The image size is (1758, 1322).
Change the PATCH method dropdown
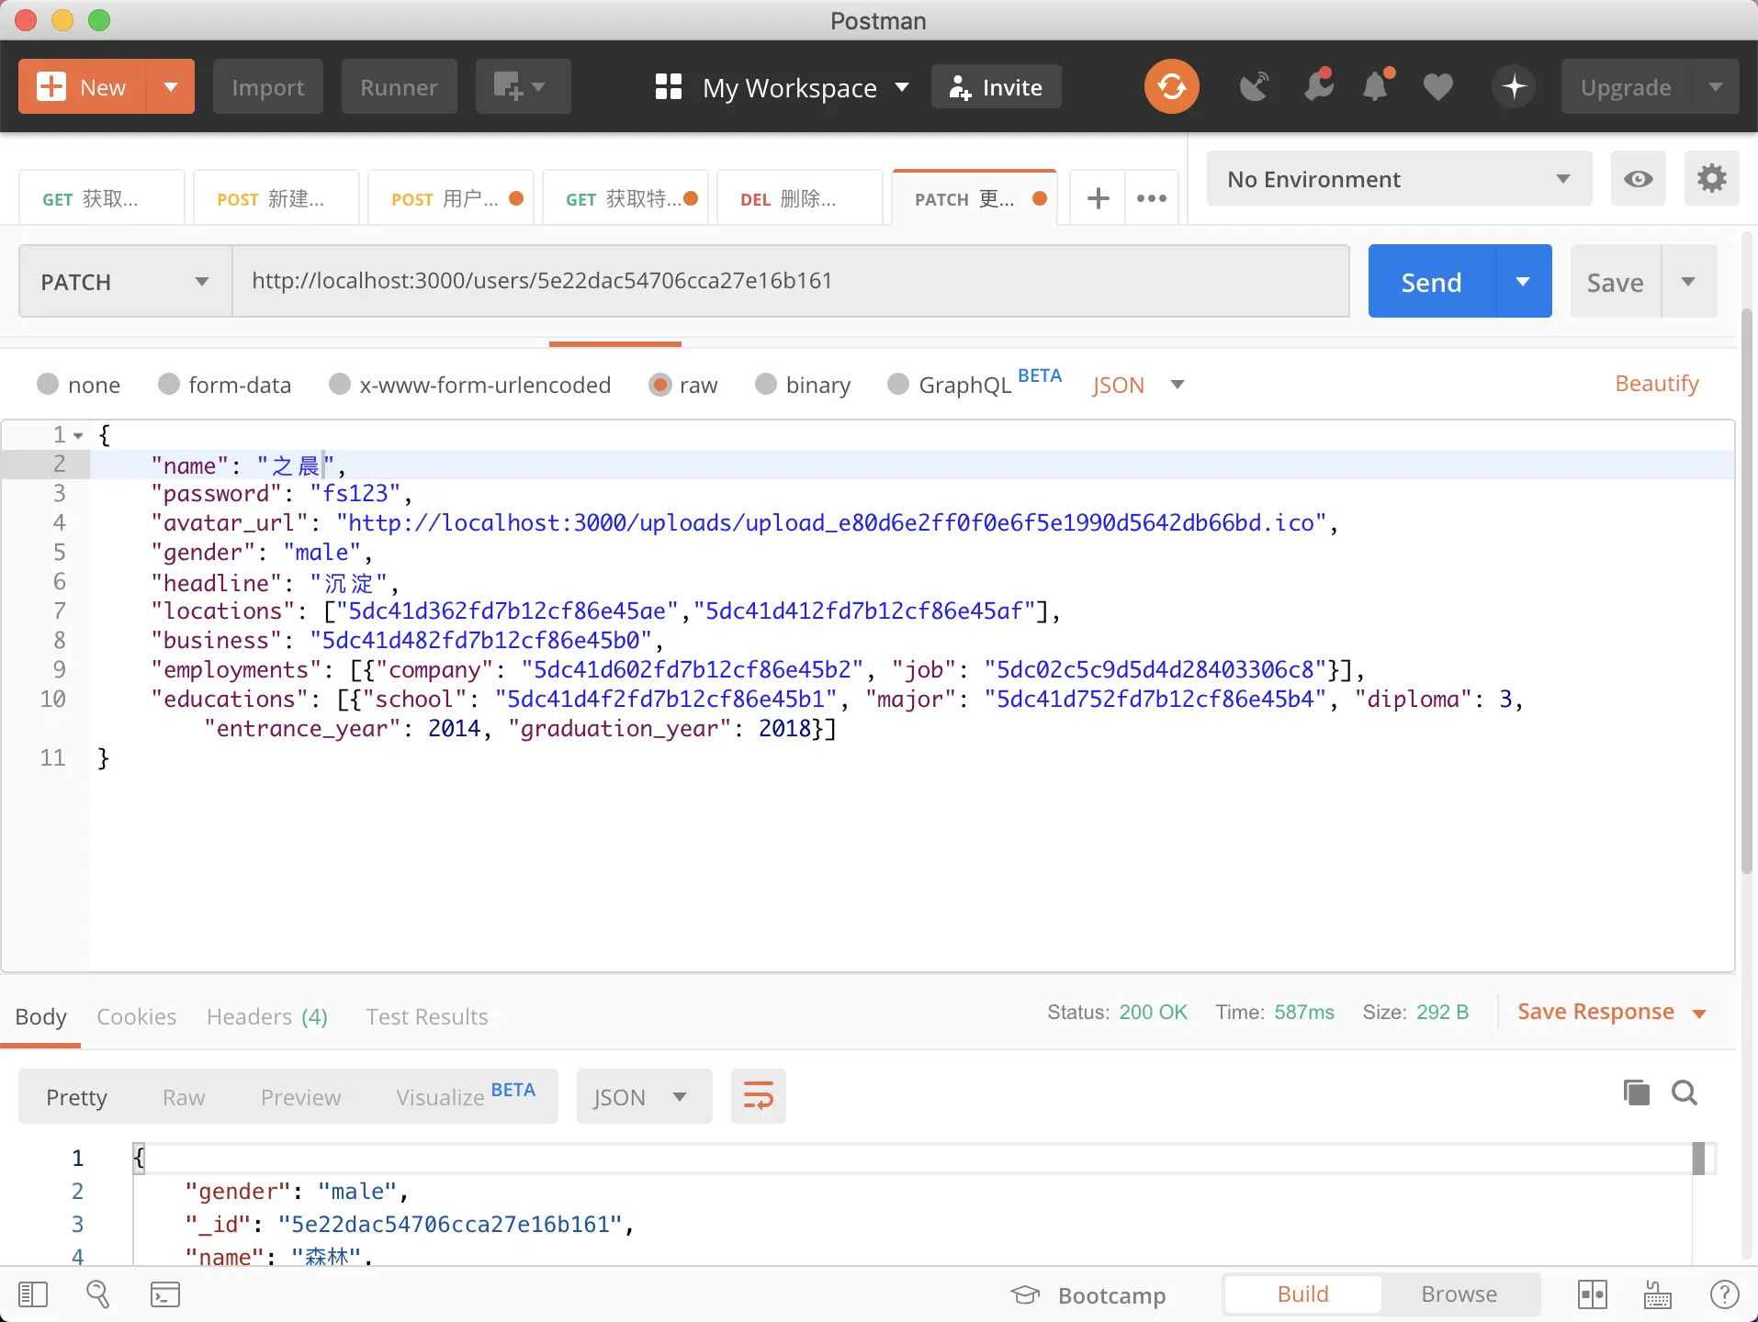point(125,282)
